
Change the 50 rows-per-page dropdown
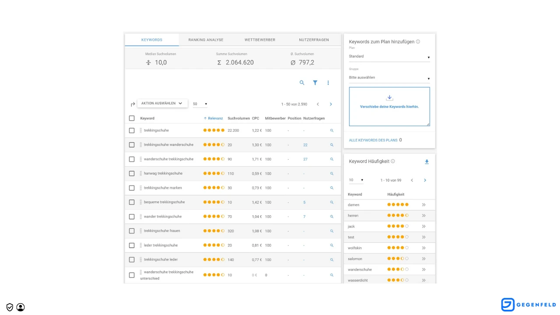pyautogui.click(x=200, y=104)
